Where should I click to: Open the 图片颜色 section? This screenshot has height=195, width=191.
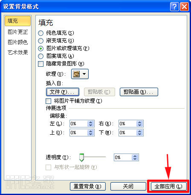pyautogui.click(x=17, y=42)
